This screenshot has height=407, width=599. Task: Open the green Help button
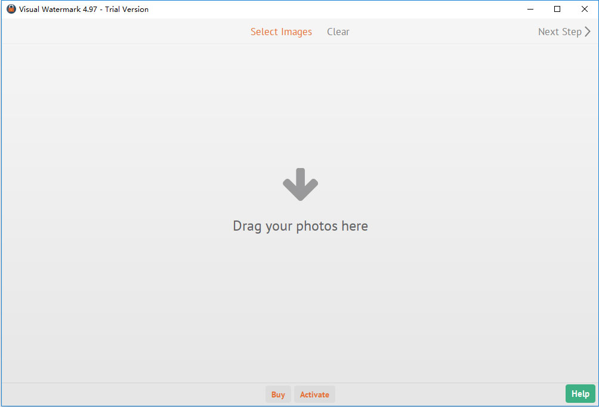[581, 394]
